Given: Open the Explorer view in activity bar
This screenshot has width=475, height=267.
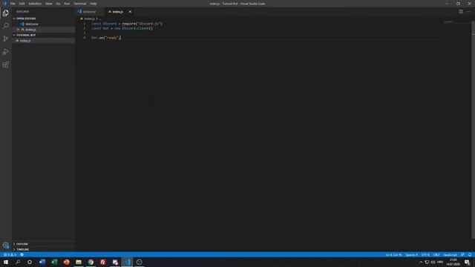Looking at the screenshot, I should (5, 13).
